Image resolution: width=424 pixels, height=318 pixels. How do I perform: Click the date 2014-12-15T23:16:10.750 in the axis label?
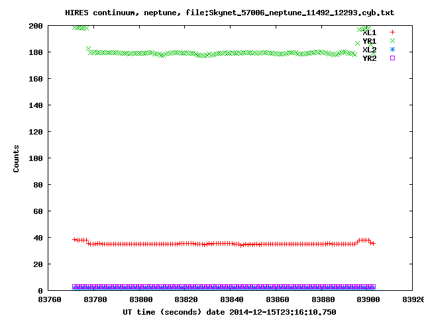click(x=283, y=312)
